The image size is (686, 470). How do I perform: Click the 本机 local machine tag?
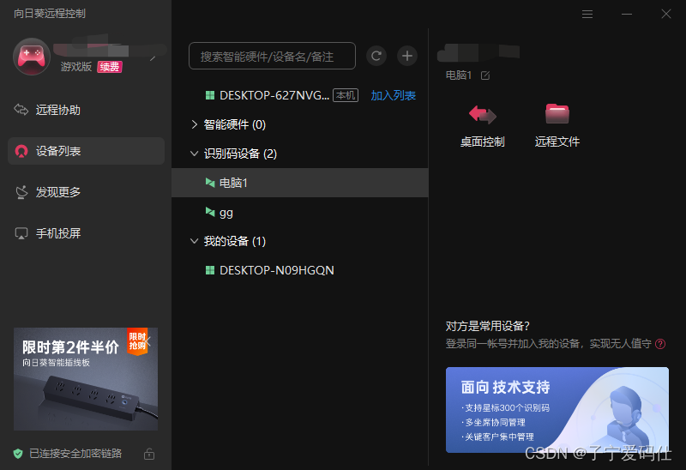pyautogui.click(x=346, y=95)
